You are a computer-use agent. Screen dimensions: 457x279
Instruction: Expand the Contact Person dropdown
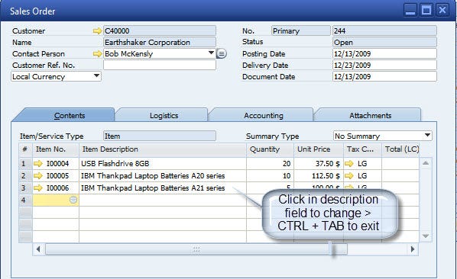[x=211, y=53]
